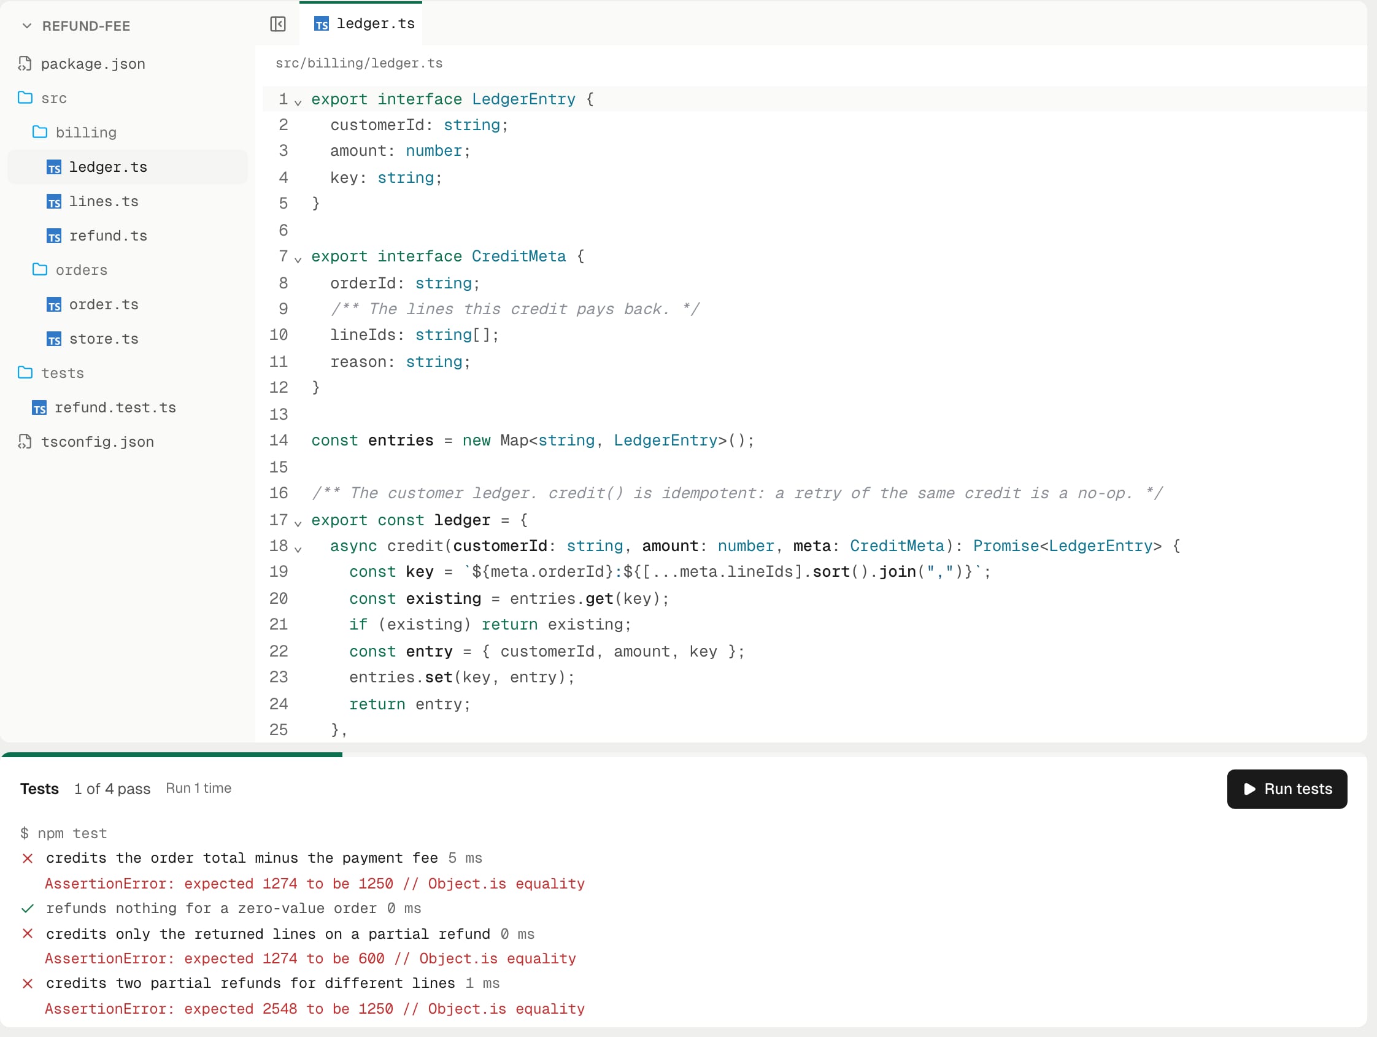The width and height of the screenshot is (1377, 1037).
Task: Collapse the tests folder row
Action: click(x=128, y=373)
